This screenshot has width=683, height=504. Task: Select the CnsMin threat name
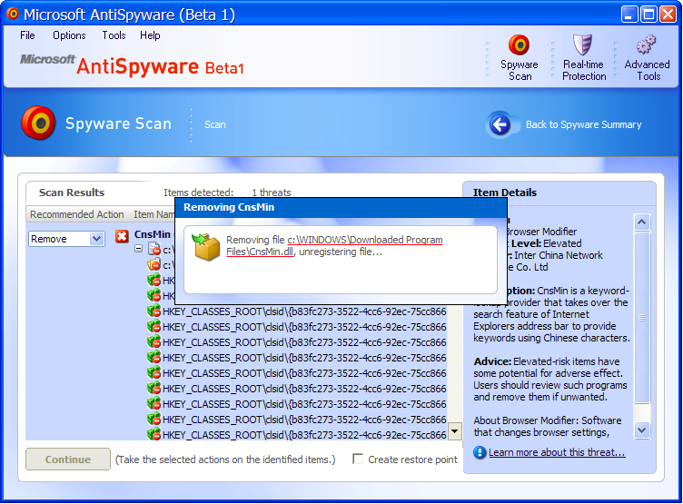click(152, 234)
